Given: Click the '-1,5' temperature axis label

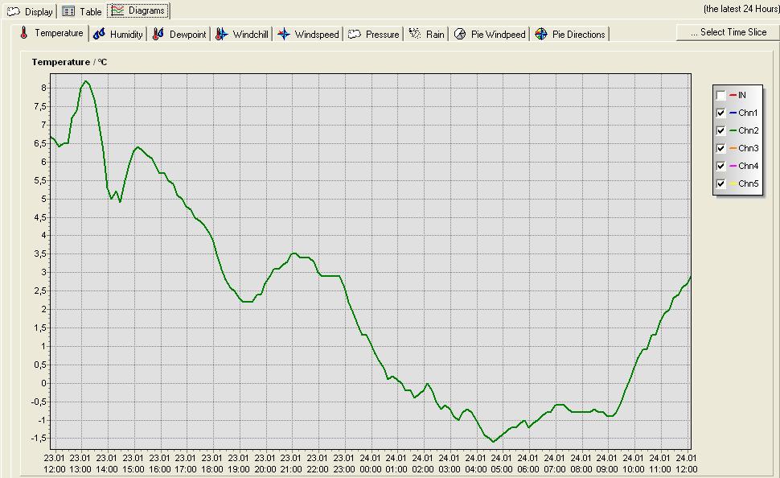Looking at the screenshot, I should 39,439.
